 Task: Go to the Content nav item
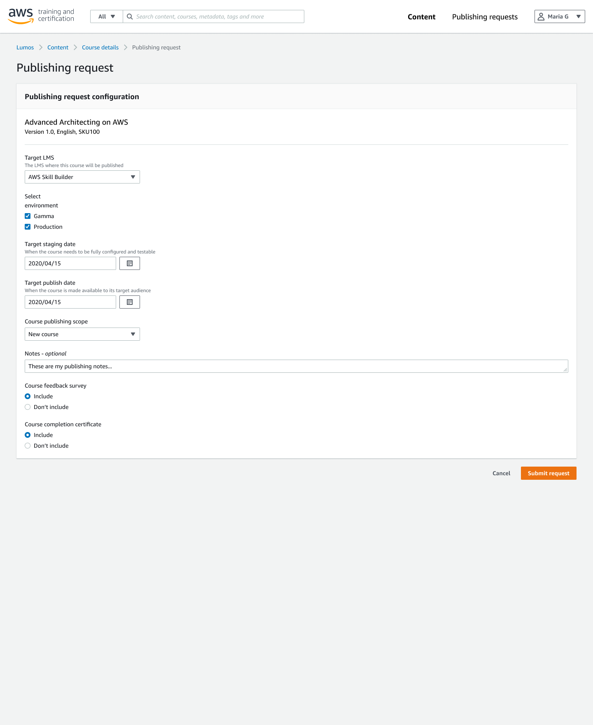(x=421, y=17)
